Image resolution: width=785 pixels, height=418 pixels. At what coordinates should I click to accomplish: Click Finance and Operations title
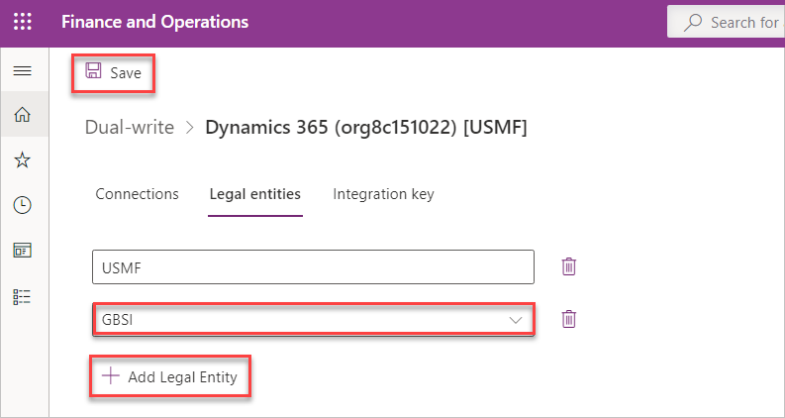154,22
